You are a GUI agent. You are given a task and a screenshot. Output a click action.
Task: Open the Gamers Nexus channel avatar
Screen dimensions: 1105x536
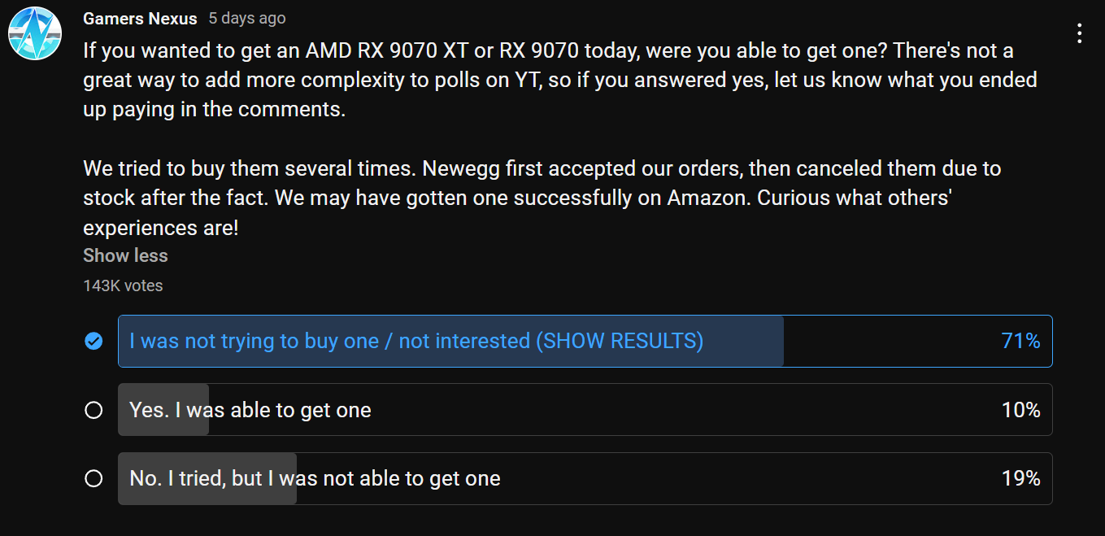[35, 33]
